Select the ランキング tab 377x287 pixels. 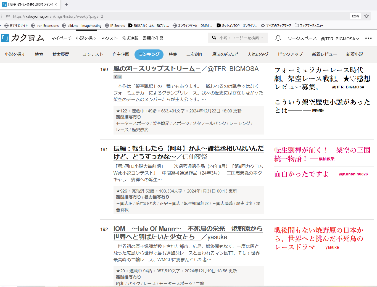point(149,54)
